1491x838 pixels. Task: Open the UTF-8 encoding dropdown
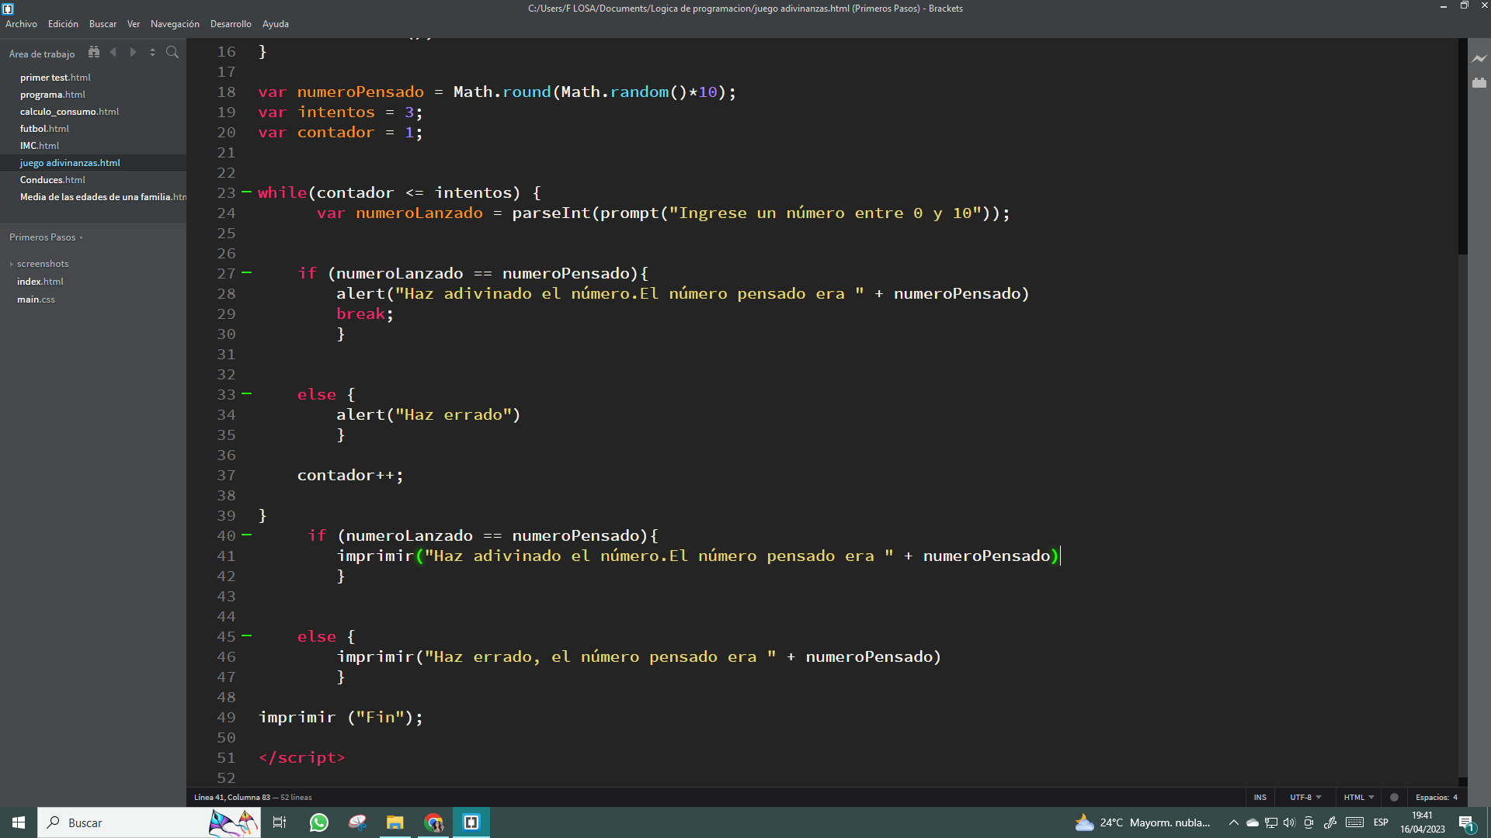coord(1305,797)
